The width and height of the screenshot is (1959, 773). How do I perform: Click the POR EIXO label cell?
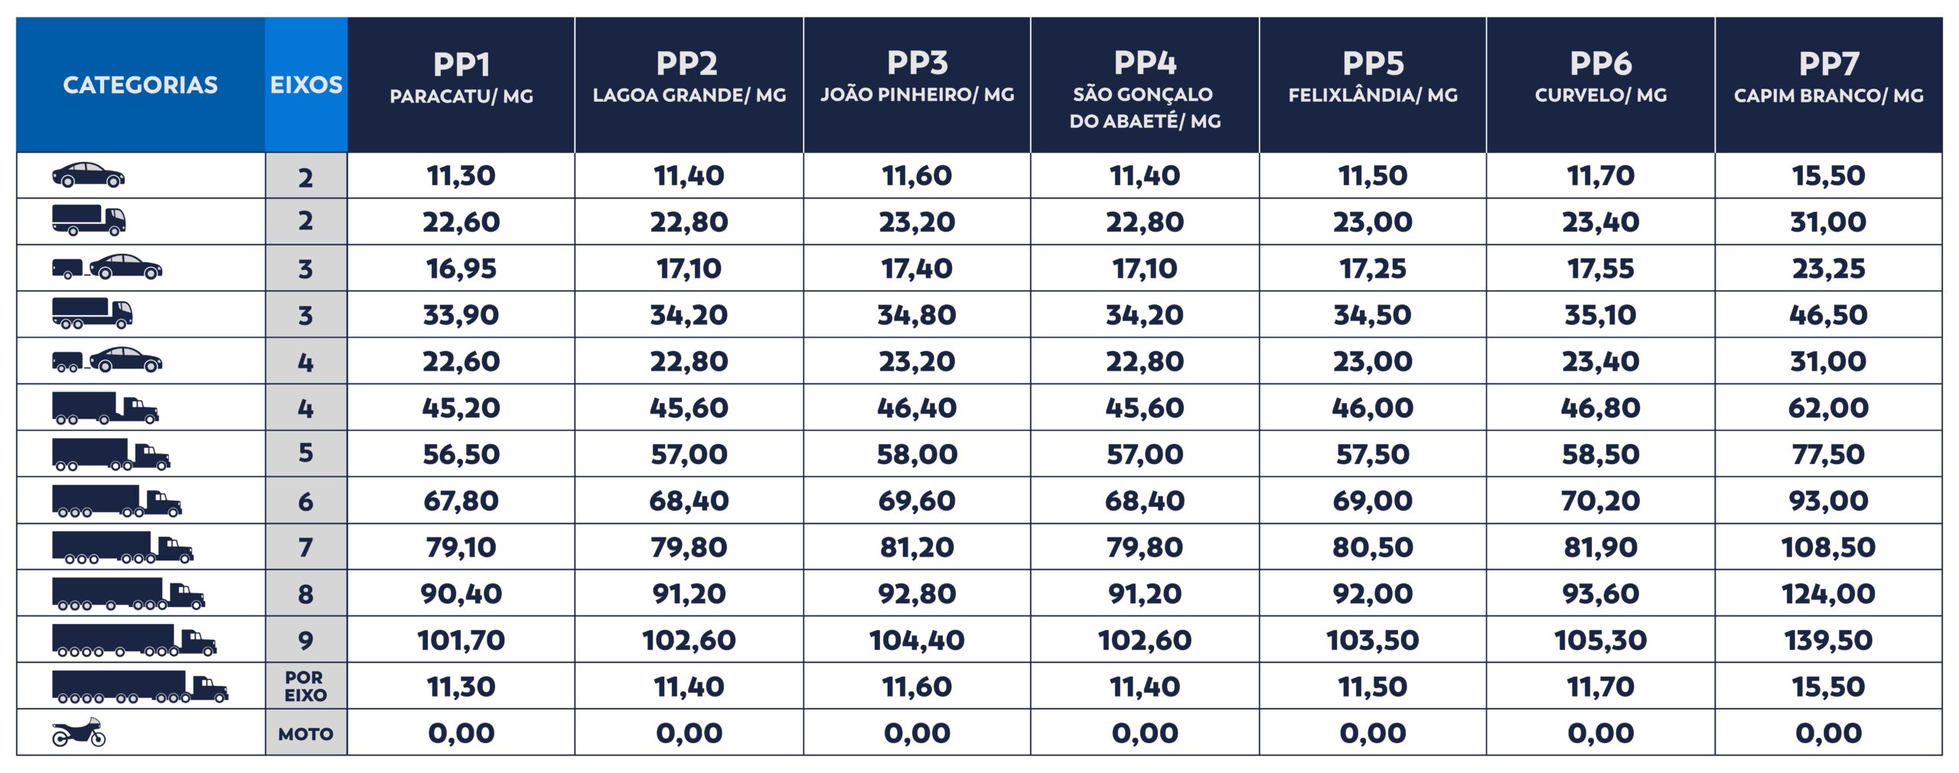click(306, 687)
